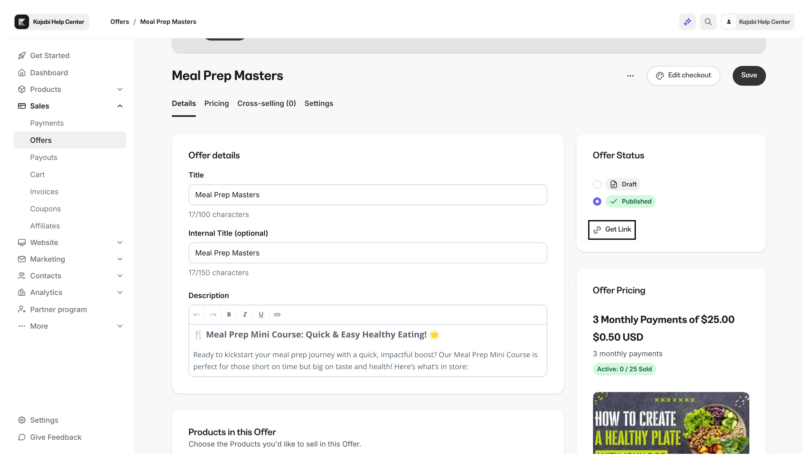Select the Draft status radio button
Image resolution: width=808 pixels, height=459 pixels.
coord(597,184)
